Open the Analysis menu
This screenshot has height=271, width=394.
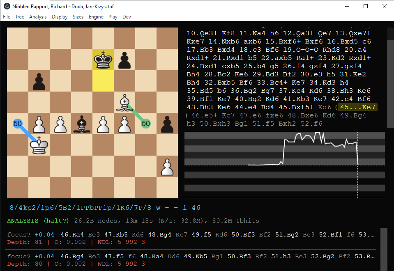[x=38, y=17]
